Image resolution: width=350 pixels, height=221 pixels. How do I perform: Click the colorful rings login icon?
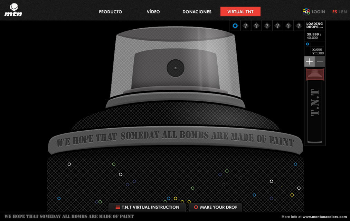click(306, 11)
